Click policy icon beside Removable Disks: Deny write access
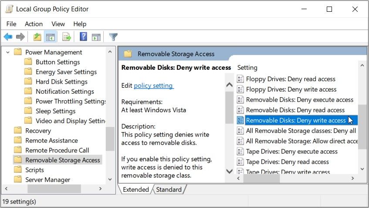Viewport: 369px width, 208px height. pyautogui.click(x=240, y=120)
